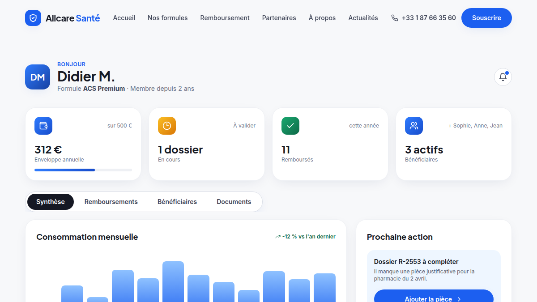Select the Synthèse tab
537x302 pixels.
click(51, 202)
